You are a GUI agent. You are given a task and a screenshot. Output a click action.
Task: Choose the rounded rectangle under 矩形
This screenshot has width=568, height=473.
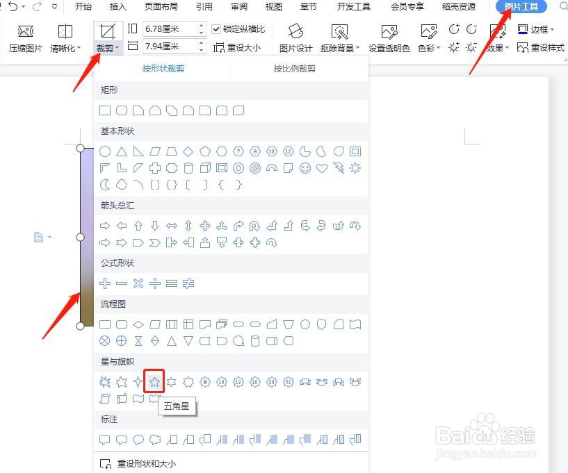pyautogui.click(x=122, y=110)
